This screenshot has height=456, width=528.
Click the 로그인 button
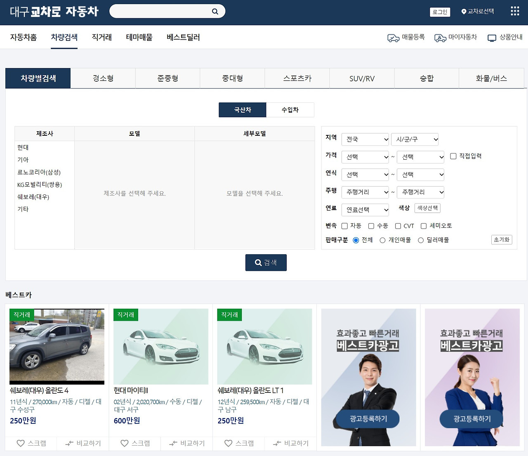[x=440, y=12]
